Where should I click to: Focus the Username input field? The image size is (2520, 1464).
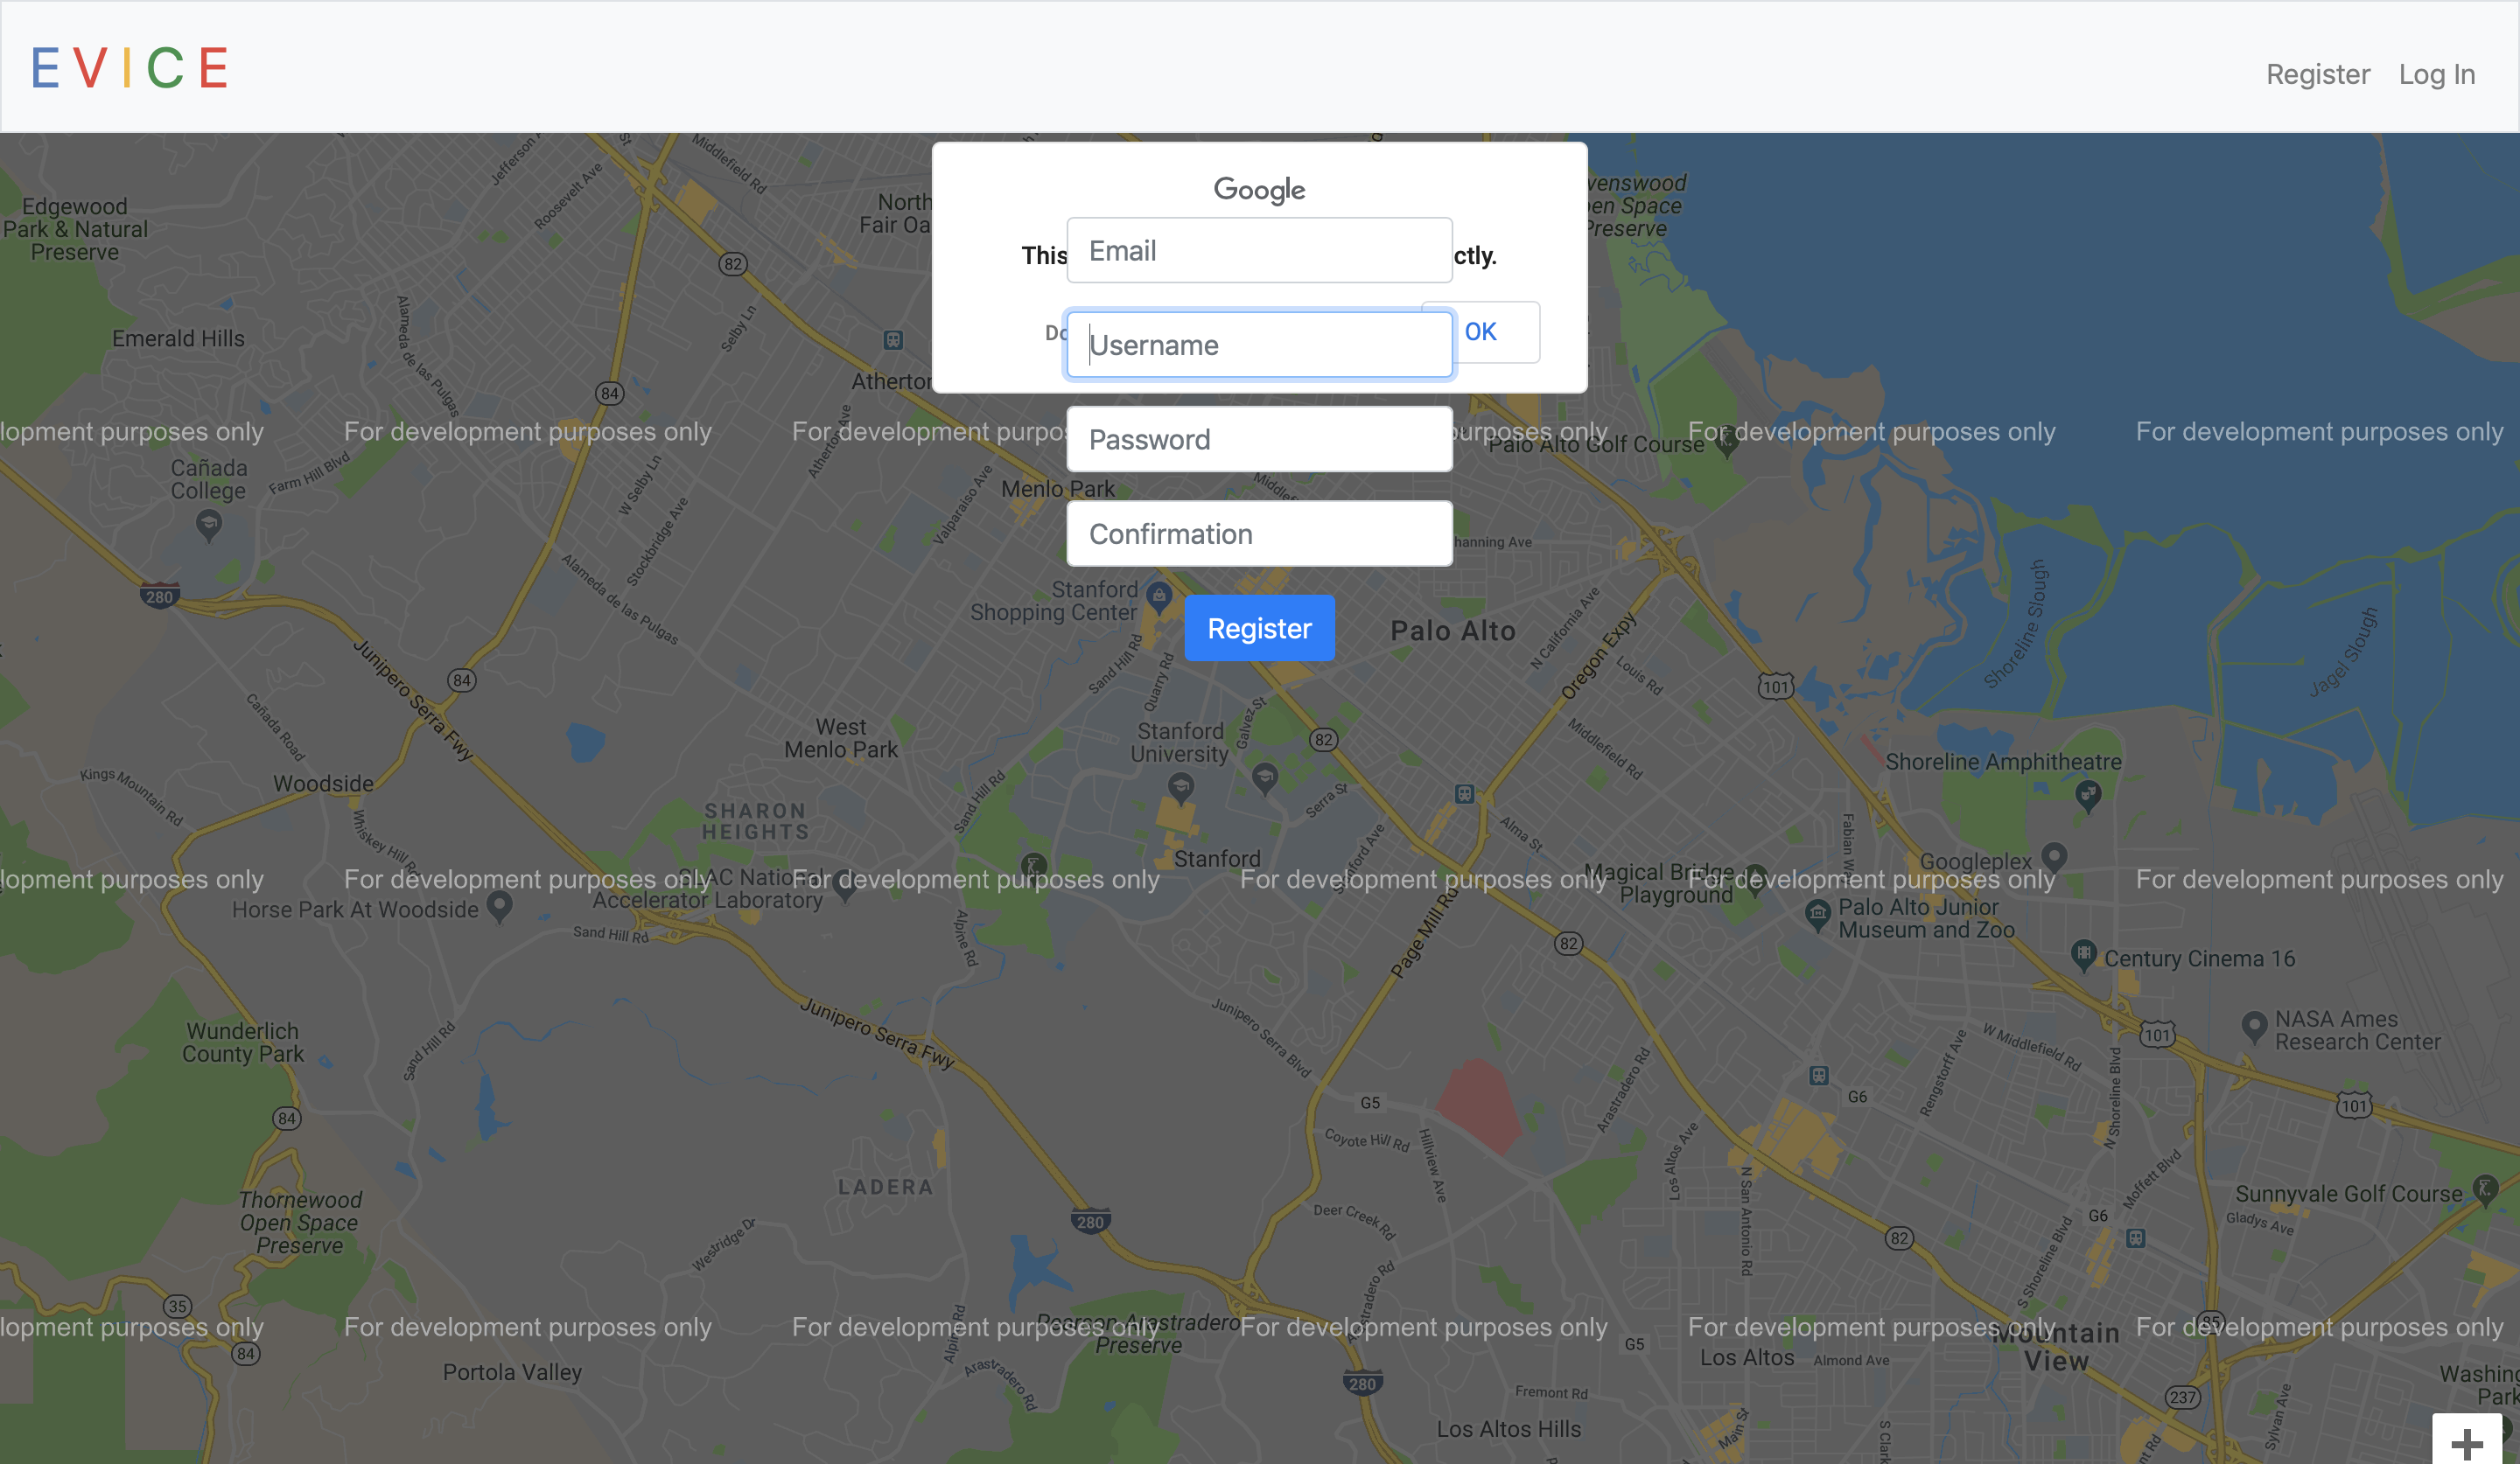click(1259, 345)
